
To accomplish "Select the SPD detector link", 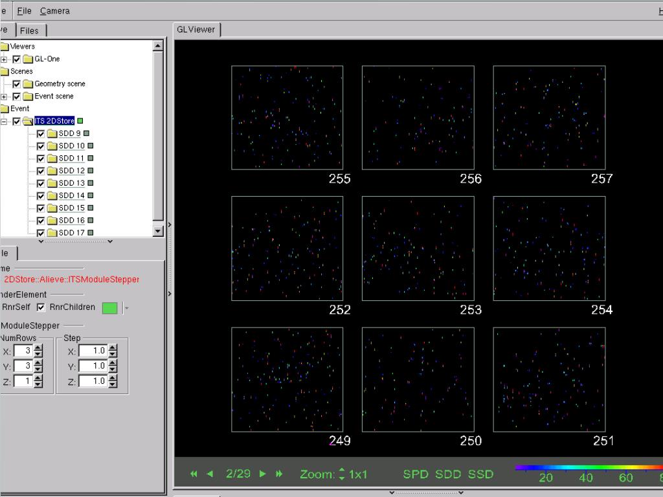I will click(x=416, y=474).
